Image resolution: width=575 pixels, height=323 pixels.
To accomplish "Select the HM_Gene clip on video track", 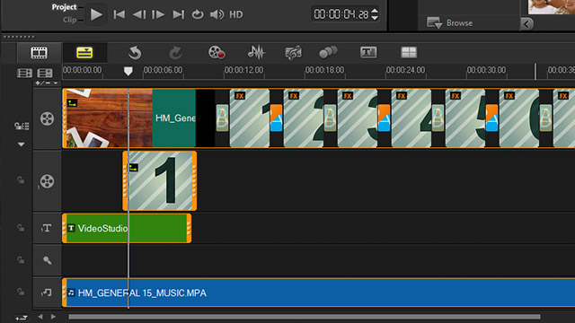I will 173,118.
